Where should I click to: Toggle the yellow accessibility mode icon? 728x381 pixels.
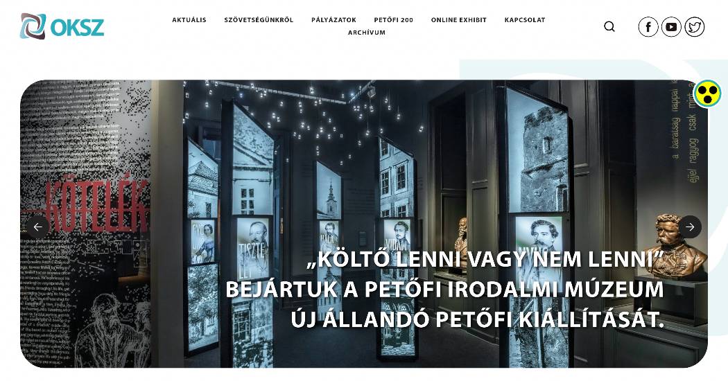(x=707, y=94)
